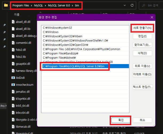Select the comerr64.dll file
Screen dimensions: 163x134
coord(23,43)
